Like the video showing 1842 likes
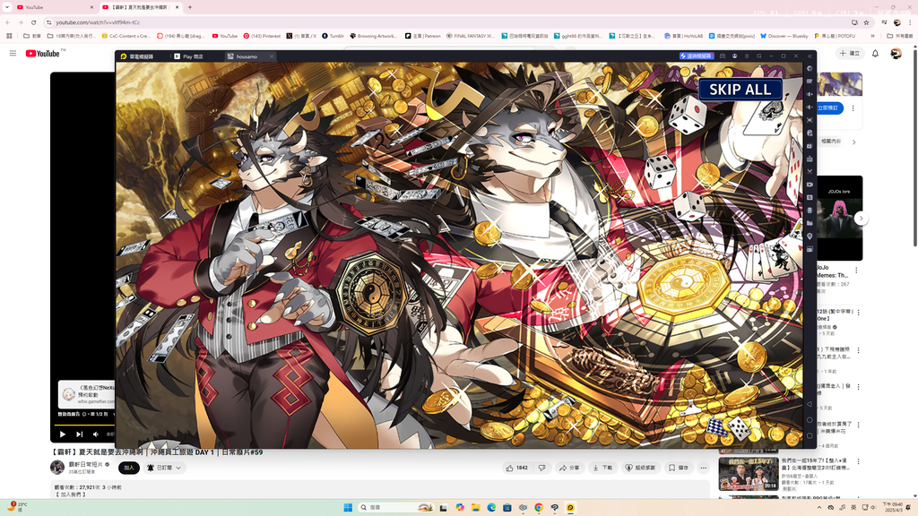 517,468
